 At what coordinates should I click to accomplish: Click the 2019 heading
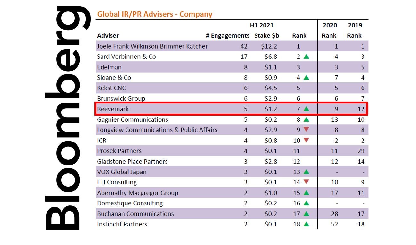pos(355,25)
